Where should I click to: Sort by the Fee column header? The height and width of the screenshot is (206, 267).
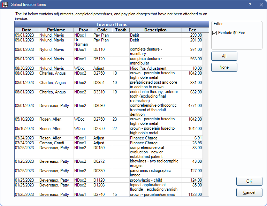pyautogui.click(x=192, y=30)
